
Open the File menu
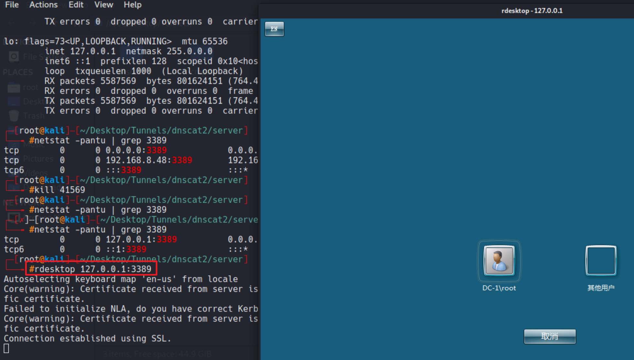(12, 5)
